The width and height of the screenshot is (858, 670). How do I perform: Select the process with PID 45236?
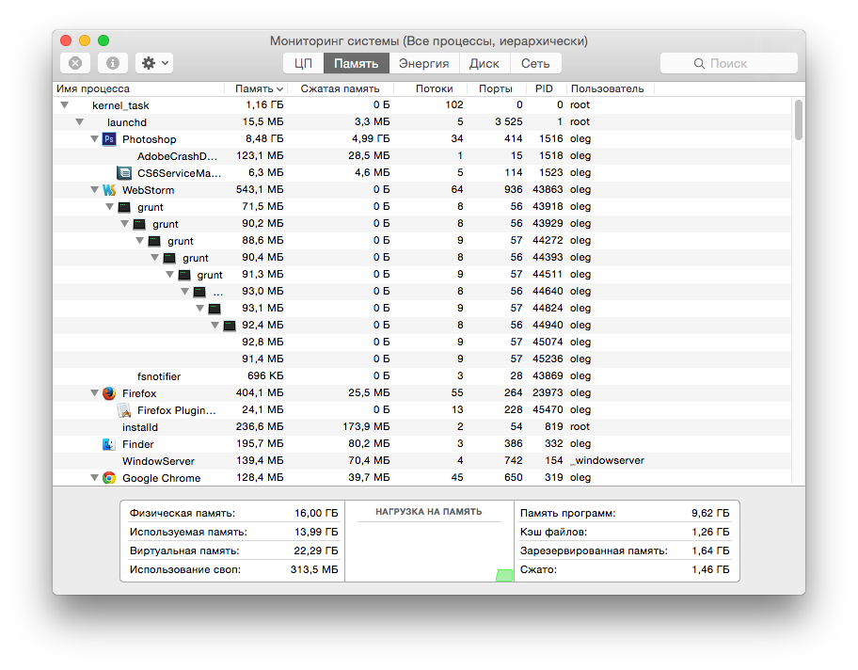coord(421,359)
